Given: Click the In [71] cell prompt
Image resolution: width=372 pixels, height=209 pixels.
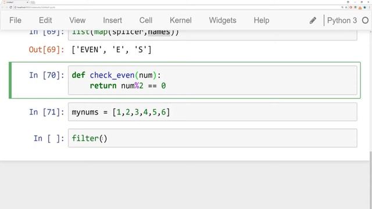Looking at the screenshot, I should click(x=46, y=112).
